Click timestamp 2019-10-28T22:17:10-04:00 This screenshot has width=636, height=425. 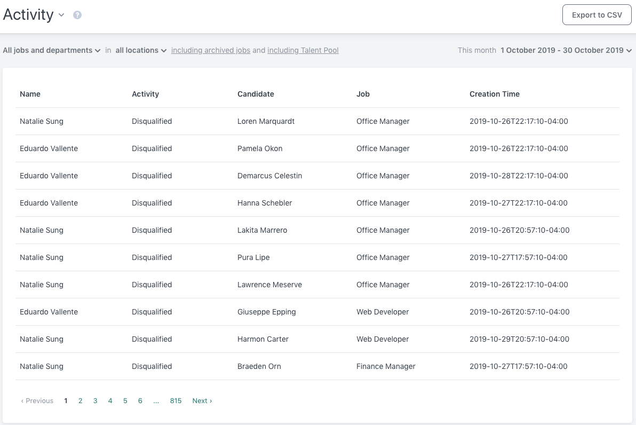519,176
